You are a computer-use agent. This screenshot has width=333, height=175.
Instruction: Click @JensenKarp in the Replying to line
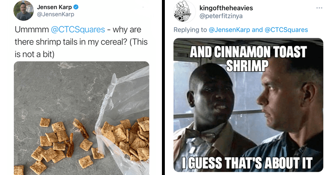(229, 30)
